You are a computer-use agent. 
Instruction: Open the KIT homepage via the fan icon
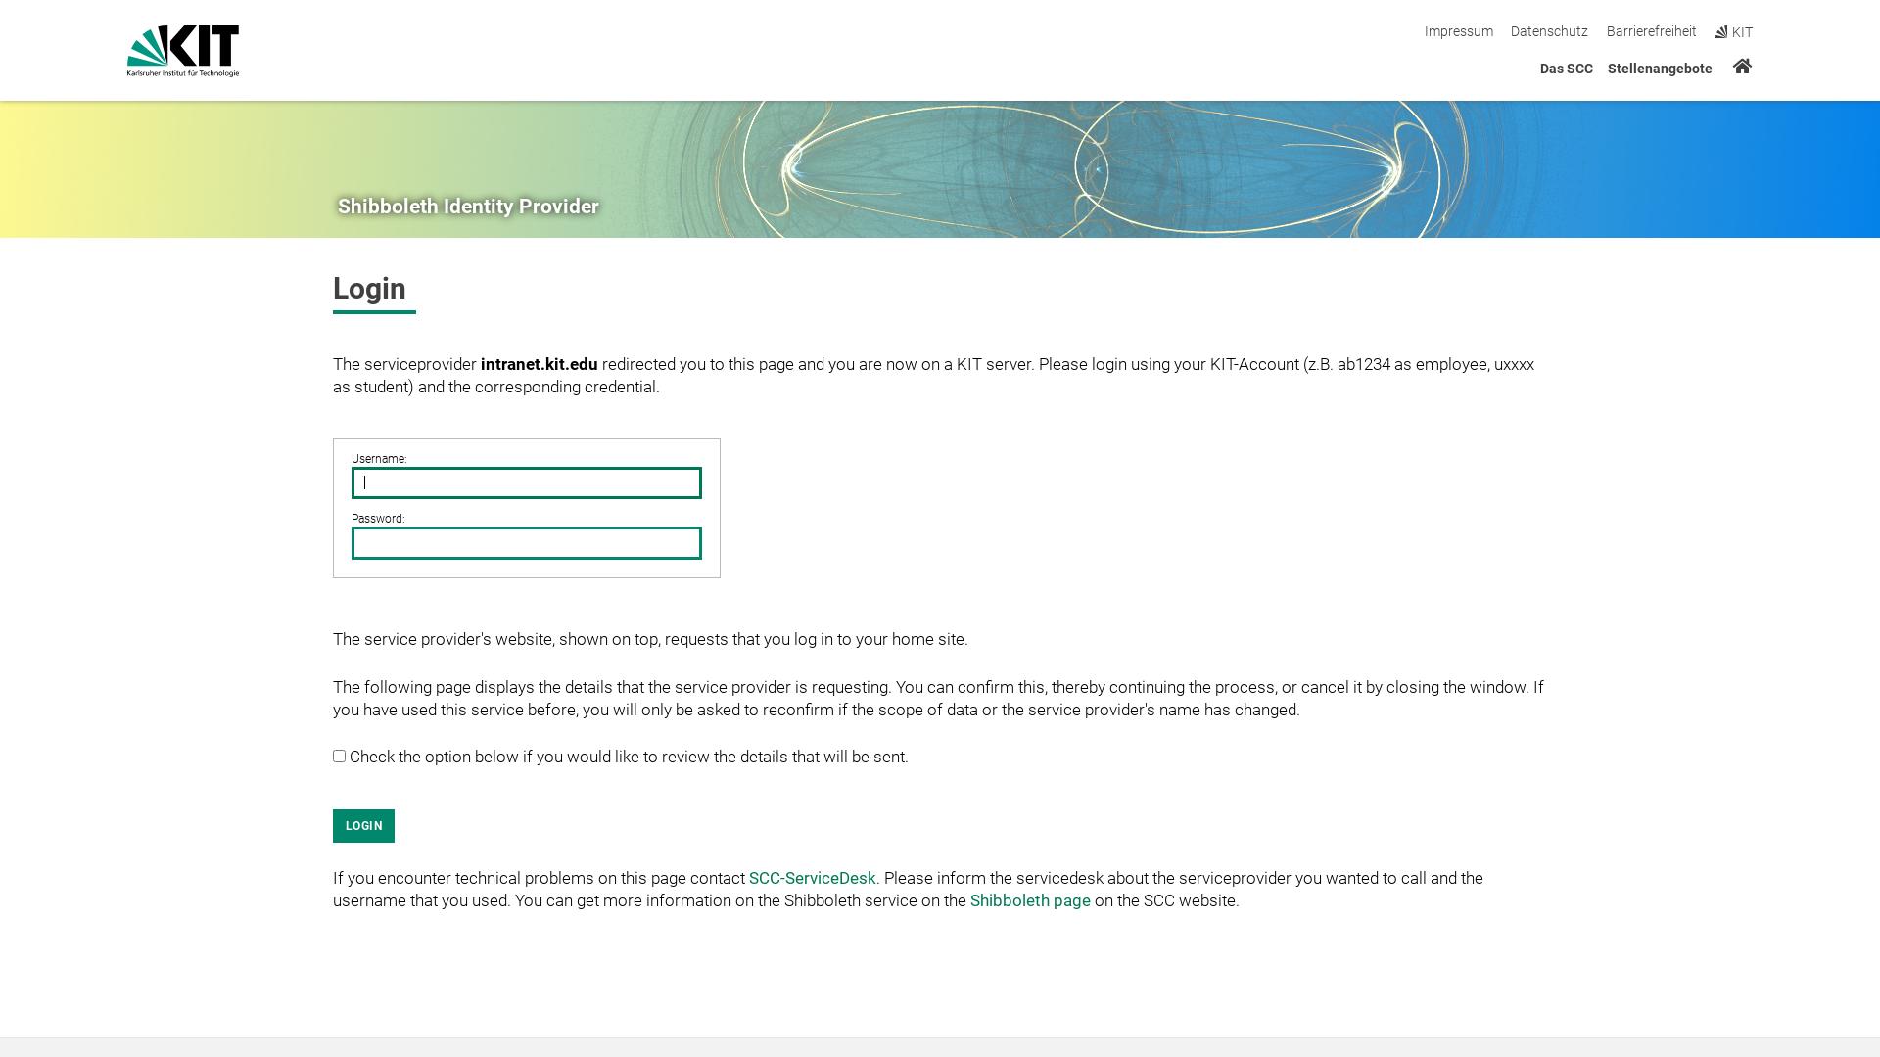(x=1720, y=31)
